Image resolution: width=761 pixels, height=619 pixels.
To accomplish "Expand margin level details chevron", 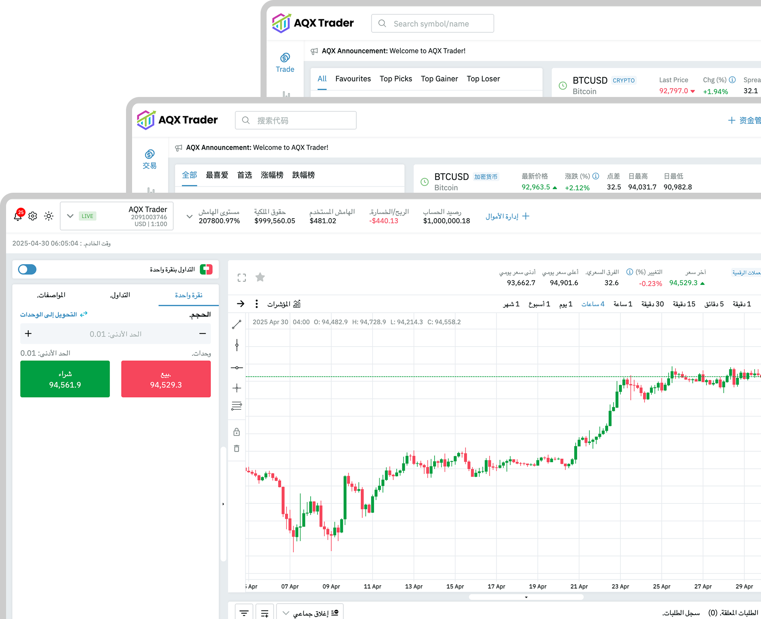I will [189, 217].
